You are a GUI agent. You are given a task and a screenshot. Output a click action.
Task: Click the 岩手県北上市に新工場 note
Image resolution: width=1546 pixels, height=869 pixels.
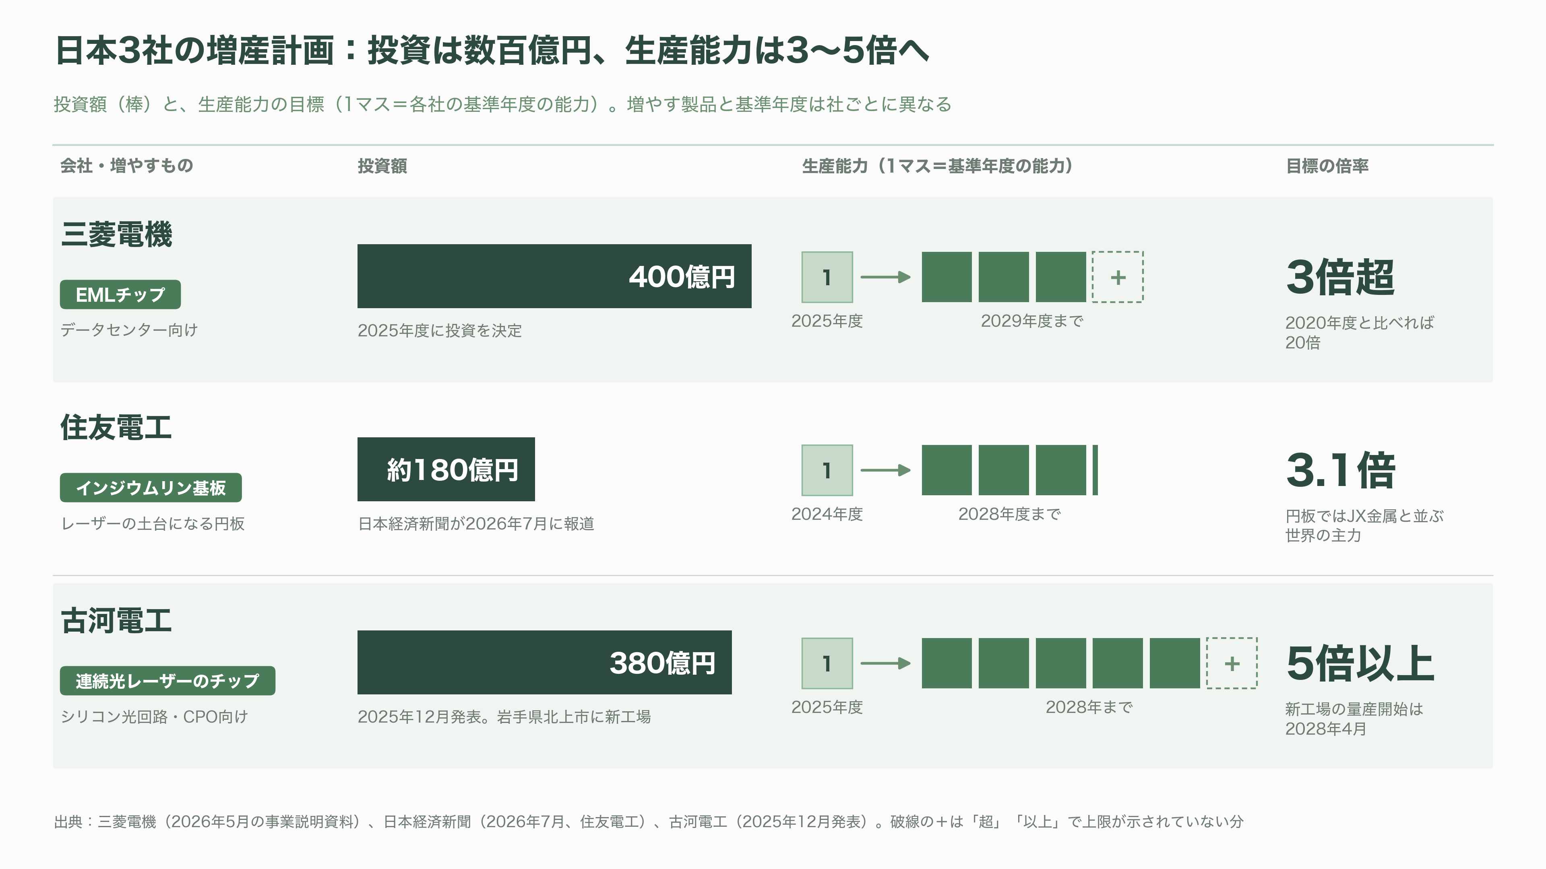pos(574,717)
